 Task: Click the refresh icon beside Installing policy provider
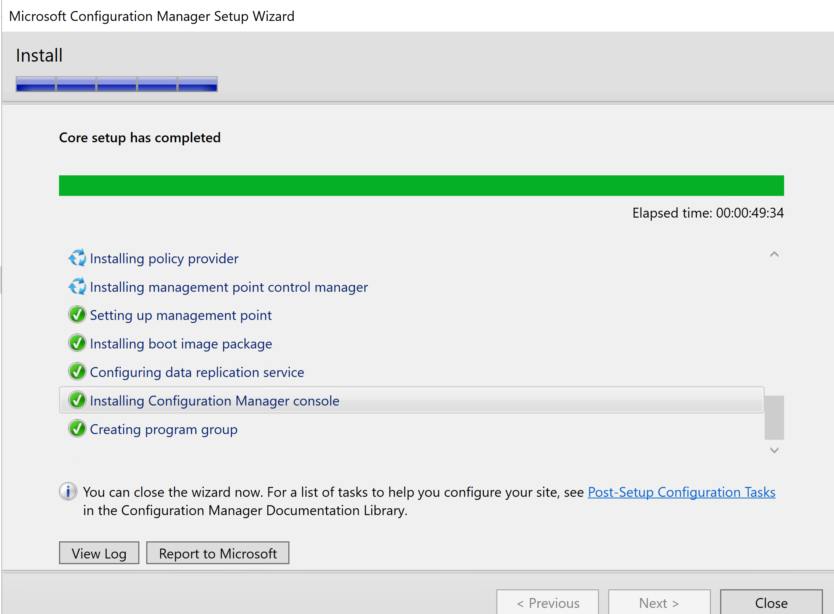tap(77, 258)
